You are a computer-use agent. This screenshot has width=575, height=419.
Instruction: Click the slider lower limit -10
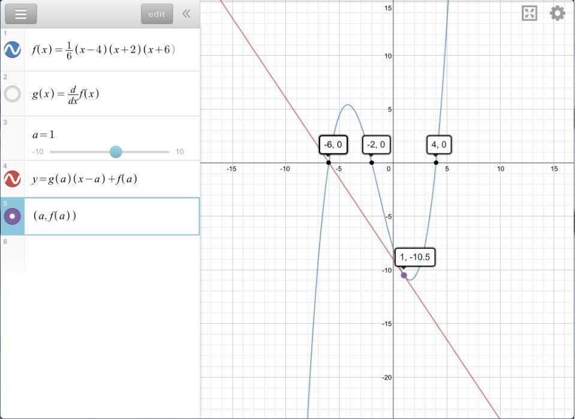[38, 152]
